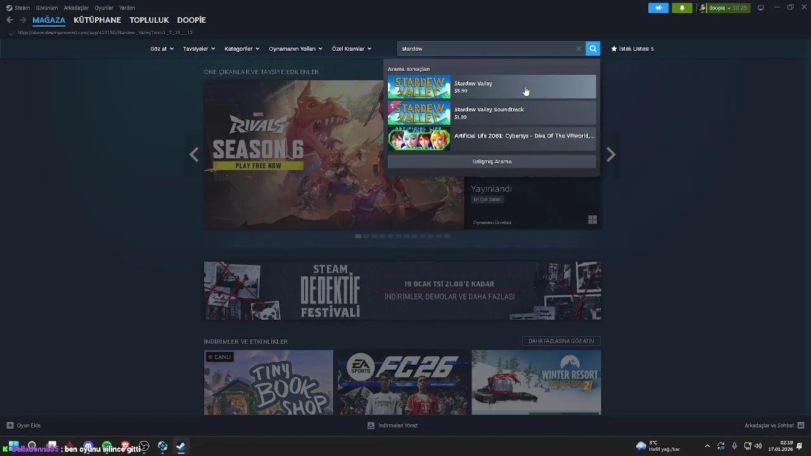Image resolution: width=811 pixels, height=456 pixels.
Task: Open the Steam Dedektif Festivali banner
Action: [x=402, y=291]
